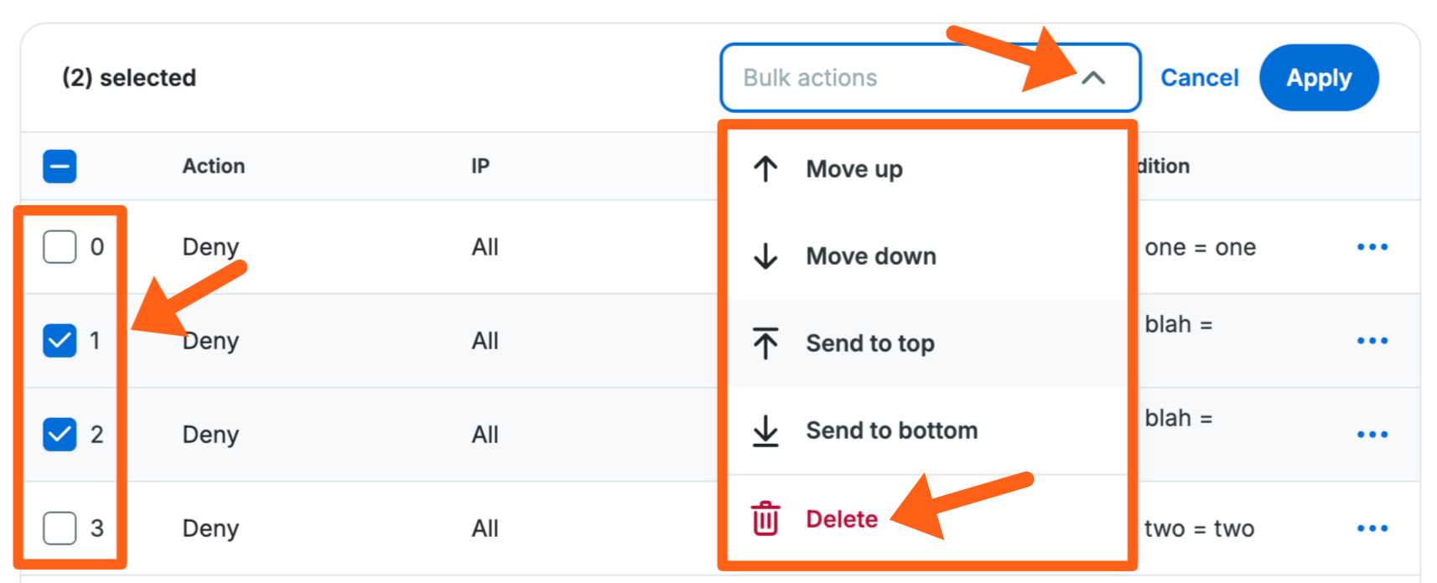
Task: Choose Send to top from the menu
Action: (870, 343)
